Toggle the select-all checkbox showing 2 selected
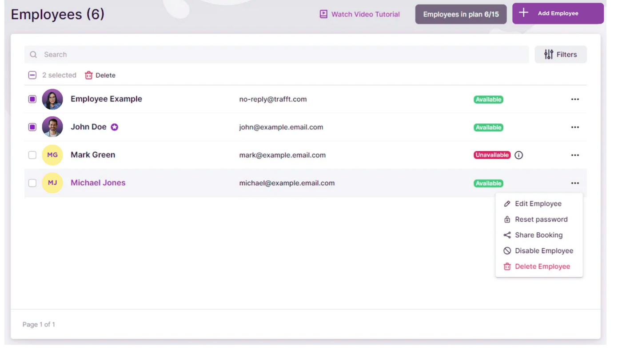622x349 pixels. click(x=32, y=75)
